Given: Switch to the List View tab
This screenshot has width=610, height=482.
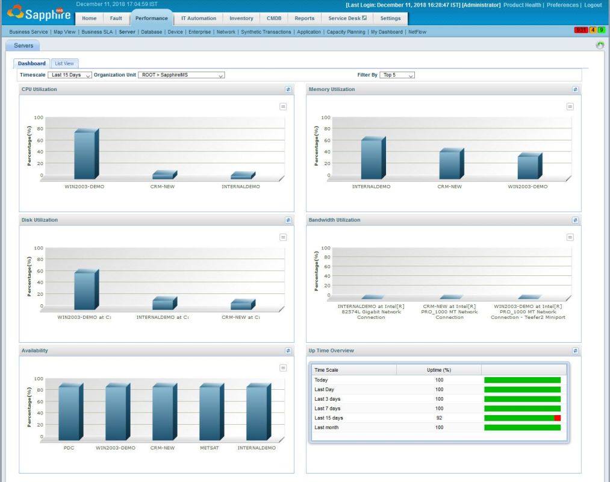Looking at the screenshot, I should tap(64, 63).
